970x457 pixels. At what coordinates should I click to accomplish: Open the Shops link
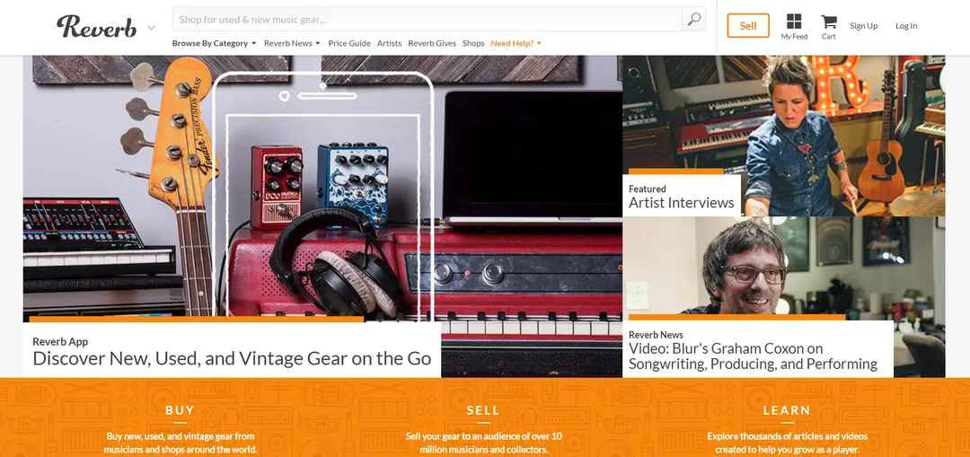[x=473, y=43]
